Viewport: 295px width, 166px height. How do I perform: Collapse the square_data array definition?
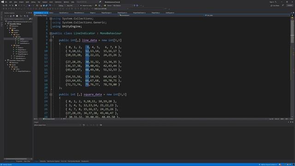coord(51,95)
